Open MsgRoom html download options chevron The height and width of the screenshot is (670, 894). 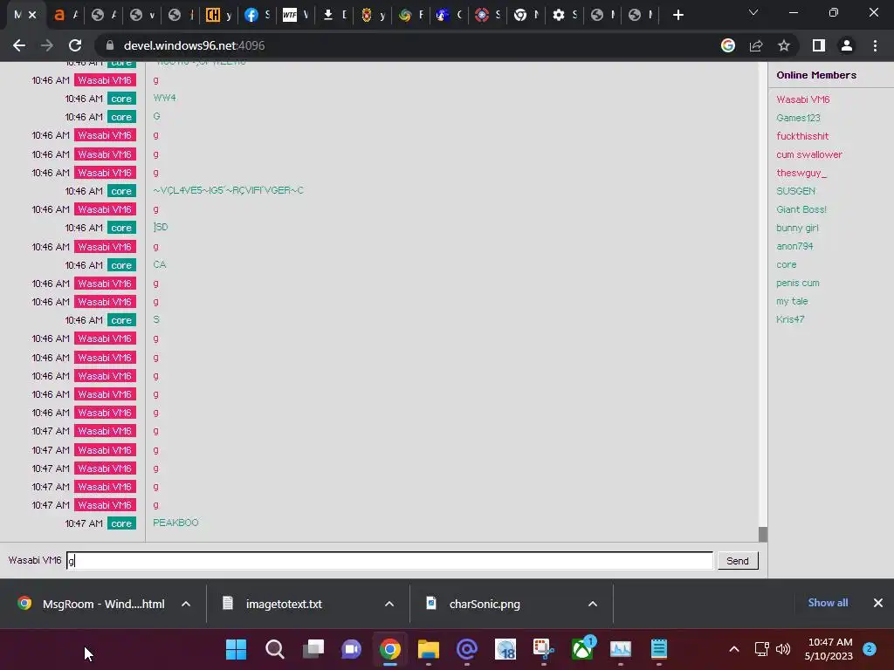[186, 604]
